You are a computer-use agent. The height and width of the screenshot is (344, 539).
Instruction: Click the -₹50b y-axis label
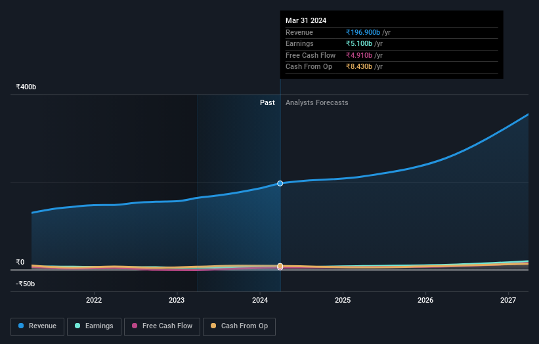point(25,284)
